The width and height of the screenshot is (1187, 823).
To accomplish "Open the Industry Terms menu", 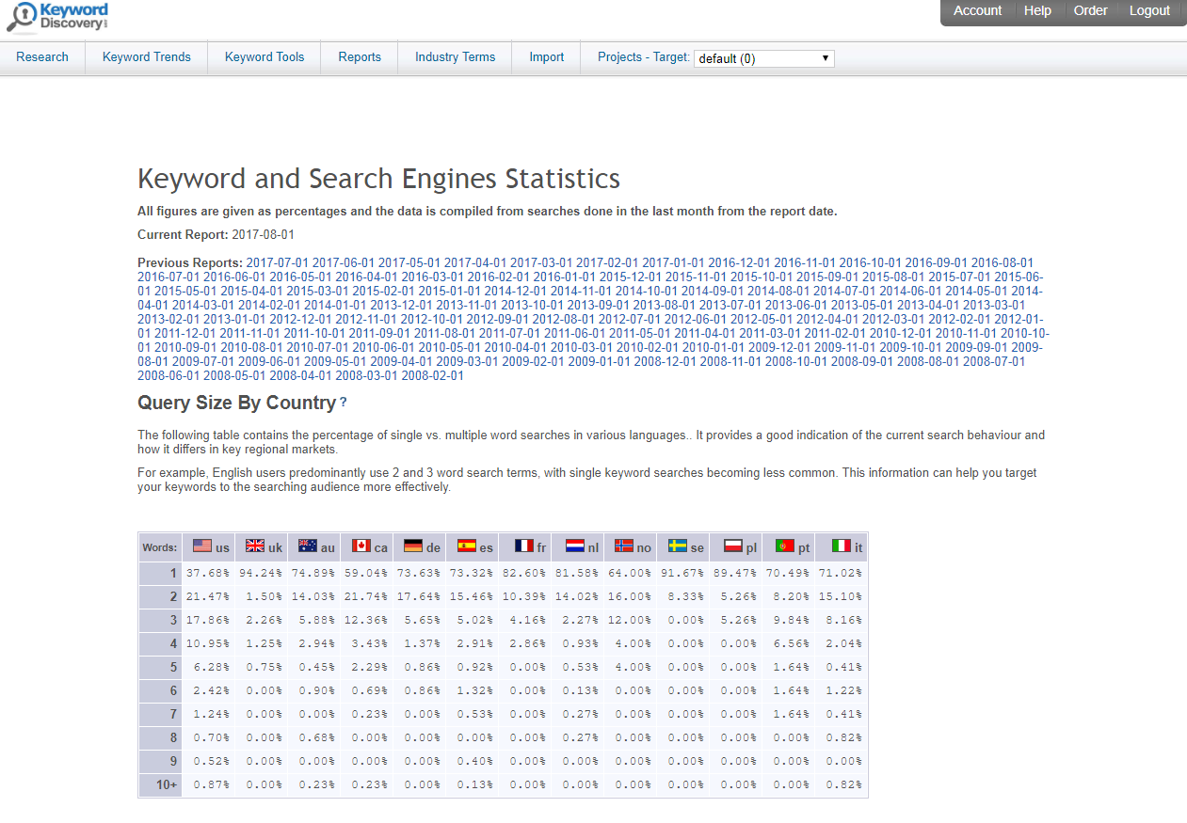I will click(455, 57).
